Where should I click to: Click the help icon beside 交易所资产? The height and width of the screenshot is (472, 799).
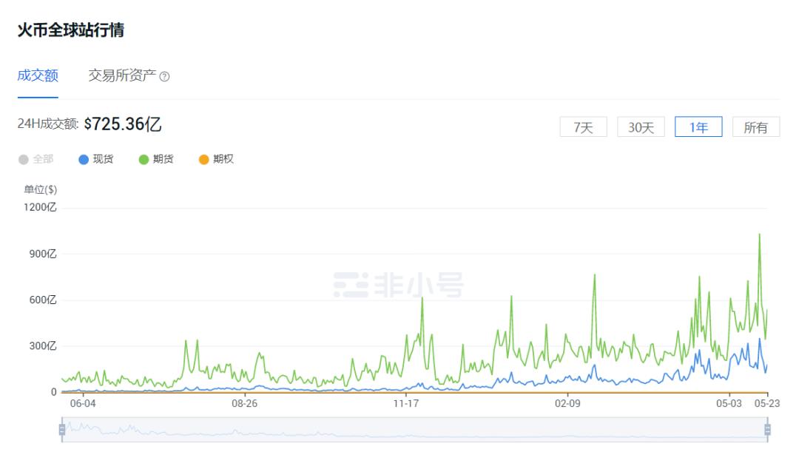tap(164, 77)
